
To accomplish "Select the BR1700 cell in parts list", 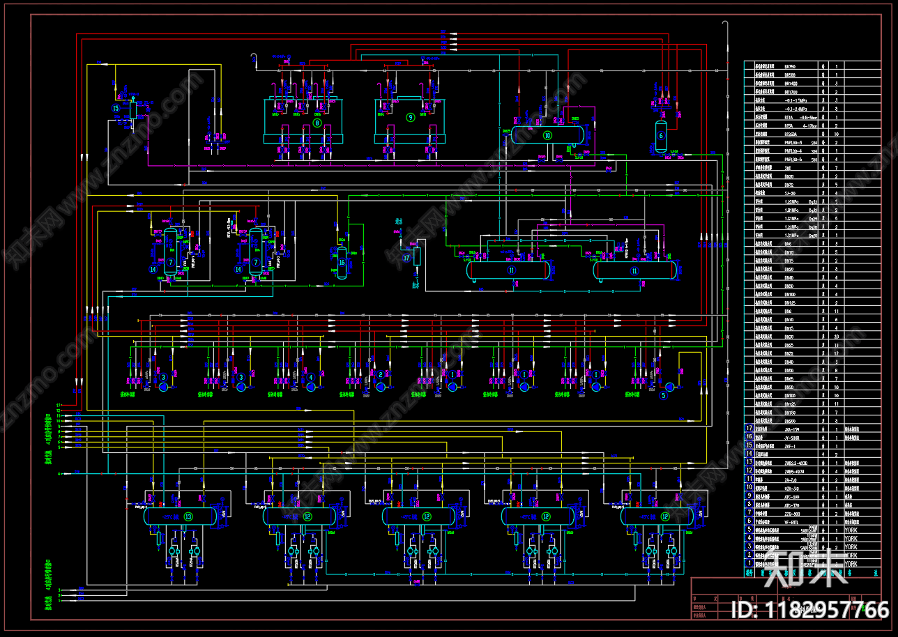I will pyautogui.click(x=791, y=92).
